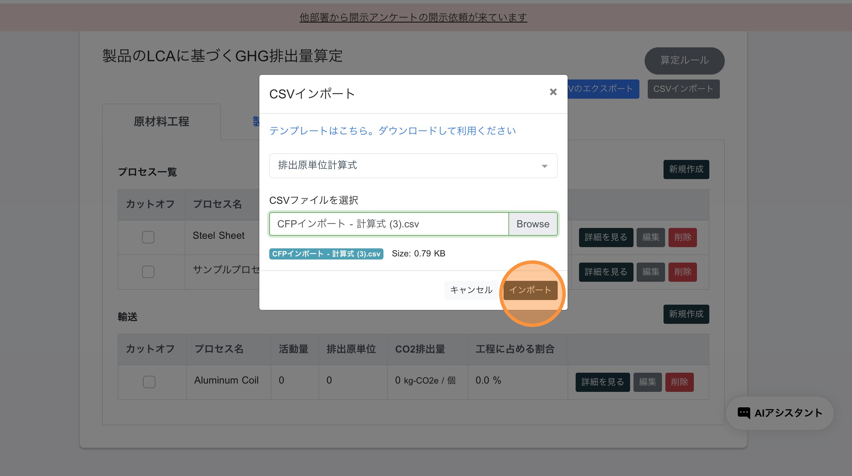The width and height of the screenshot is (852, 476).
Task: Open the 算定ルール button
Action: pyautogui.click(x=684, y=61)
